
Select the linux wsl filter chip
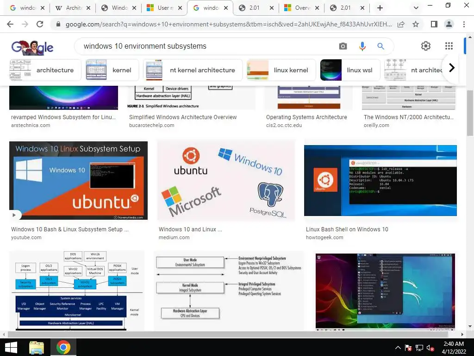pyautogui.click(x=350, y=70)
